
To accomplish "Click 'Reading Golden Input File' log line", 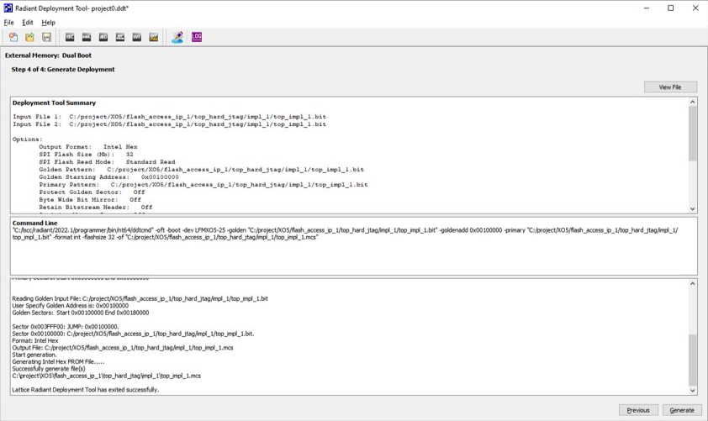I will 140,298.
